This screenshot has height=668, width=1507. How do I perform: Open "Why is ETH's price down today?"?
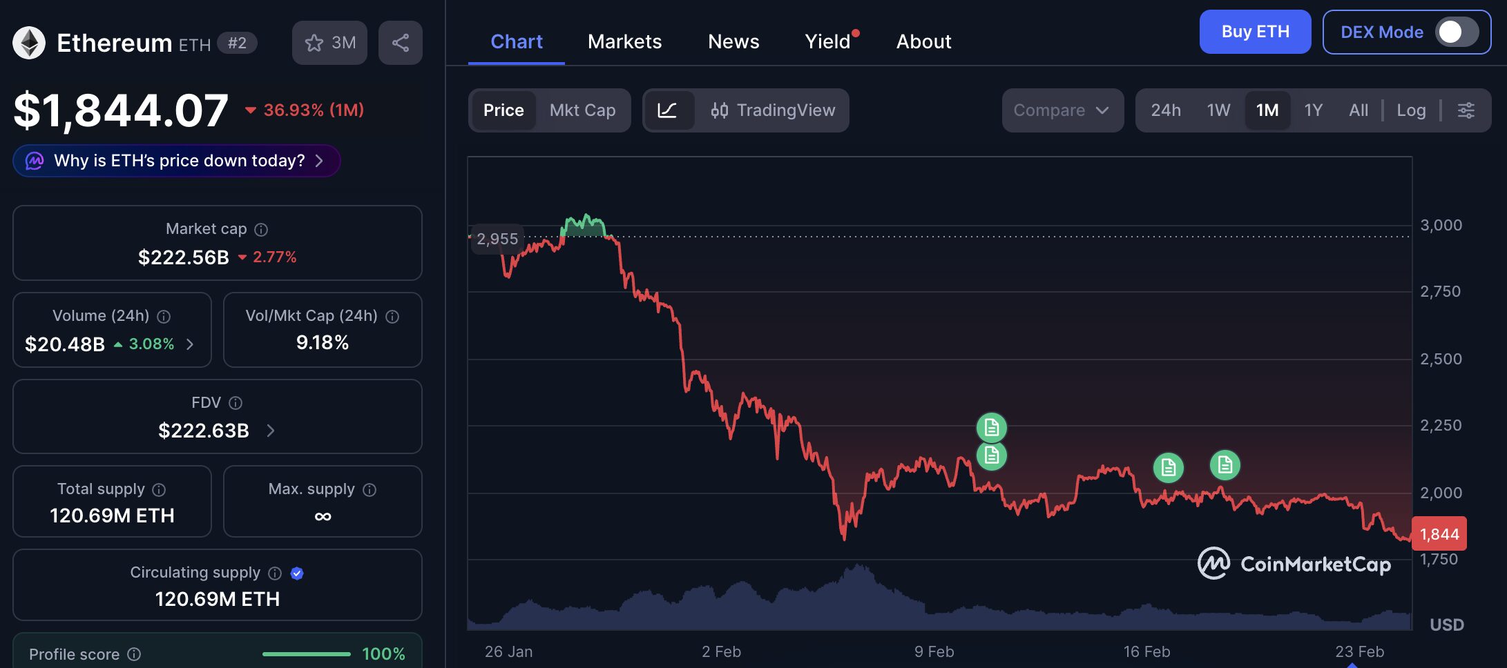pyautogui.click(x=177, y=161)
